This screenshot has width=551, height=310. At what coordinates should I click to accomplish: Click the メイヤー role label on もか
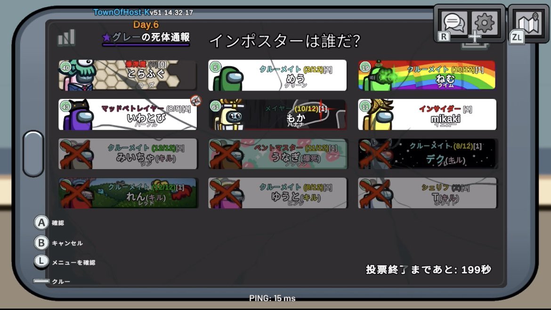[279, 109]
